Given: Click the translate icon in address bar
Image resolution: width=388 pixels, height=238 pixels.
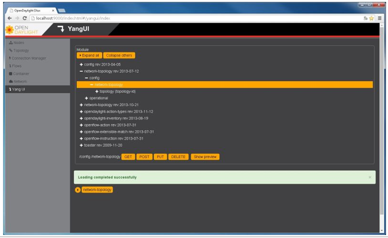Looking at the screenshot, I should coord(365,18).
